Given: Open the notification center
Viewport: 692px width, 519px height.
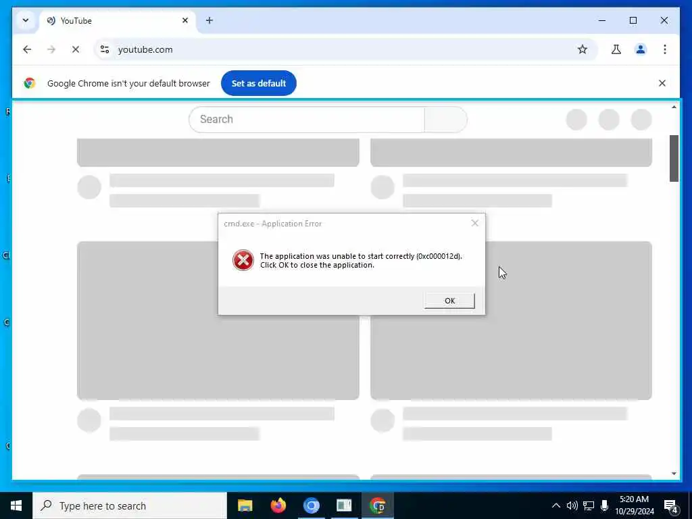Looking at the screenshot, I should tap(671, 505).
